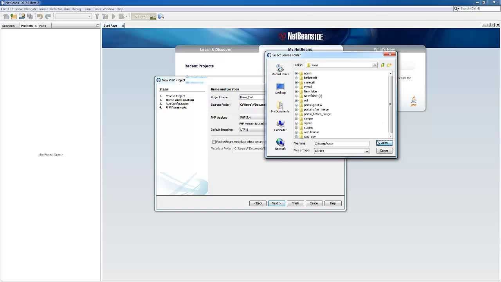
Task: Click the Run Project play icon
Action: pos(114,16)
